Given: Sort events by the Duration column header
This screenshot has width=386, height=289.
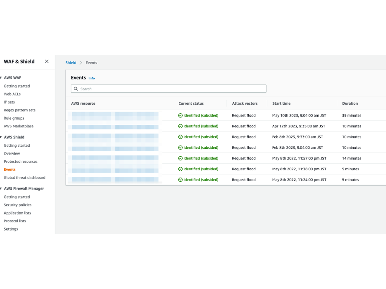Looking at the screenshot, I should [350, 103].
